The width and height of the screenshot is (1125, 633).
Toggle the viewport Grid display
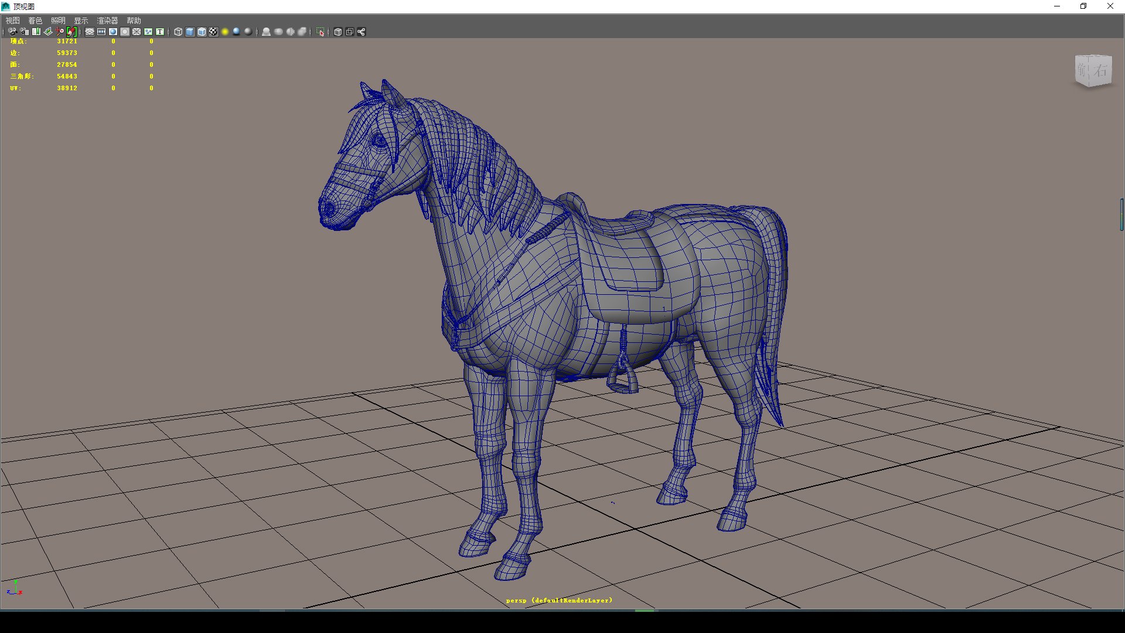(x=90, y=32)
